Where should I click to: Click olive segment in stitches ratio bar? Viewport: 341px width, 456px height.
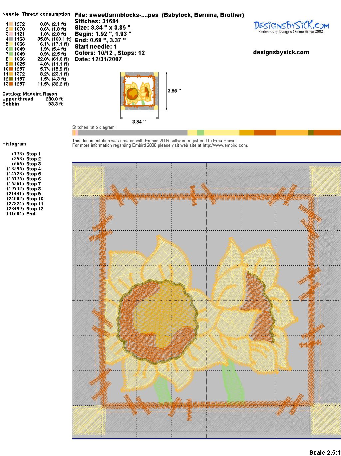click(311, 132)
